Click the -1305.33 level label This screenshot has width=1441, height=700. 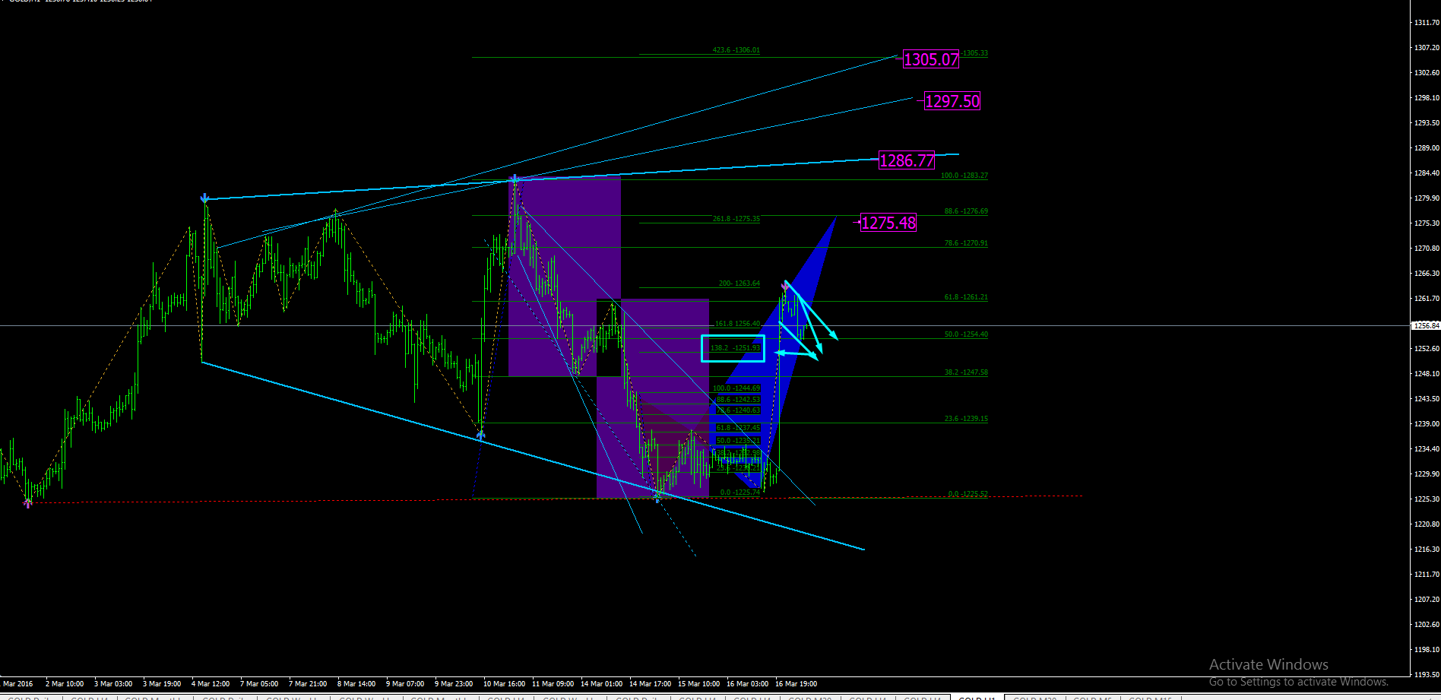pyautogui.click(x=974, y=53)
